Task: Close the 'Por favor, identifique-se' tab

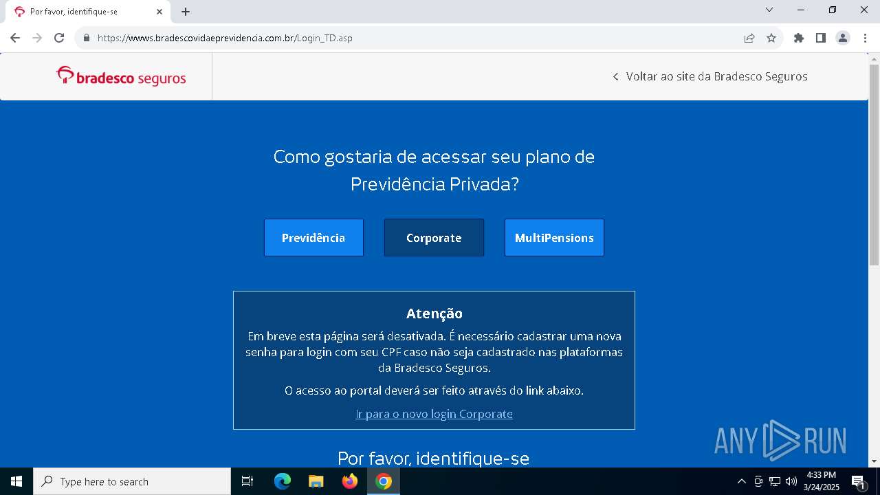Action: point(159,12)
